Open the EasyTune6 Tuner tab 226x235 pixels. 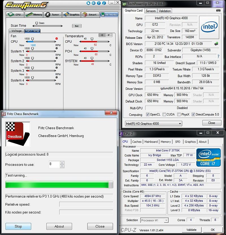52,14
